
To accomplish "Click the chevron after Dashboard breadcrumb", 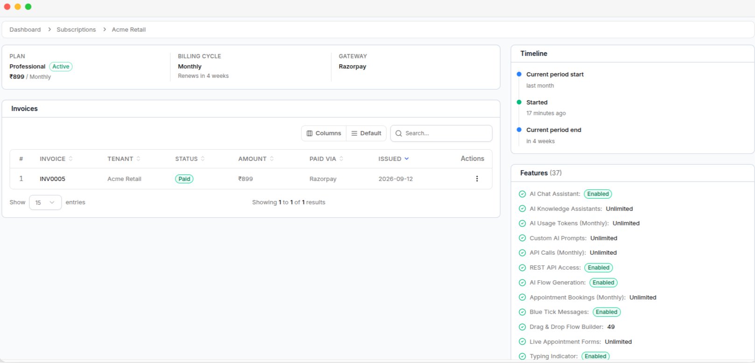I will coord(49,29).
